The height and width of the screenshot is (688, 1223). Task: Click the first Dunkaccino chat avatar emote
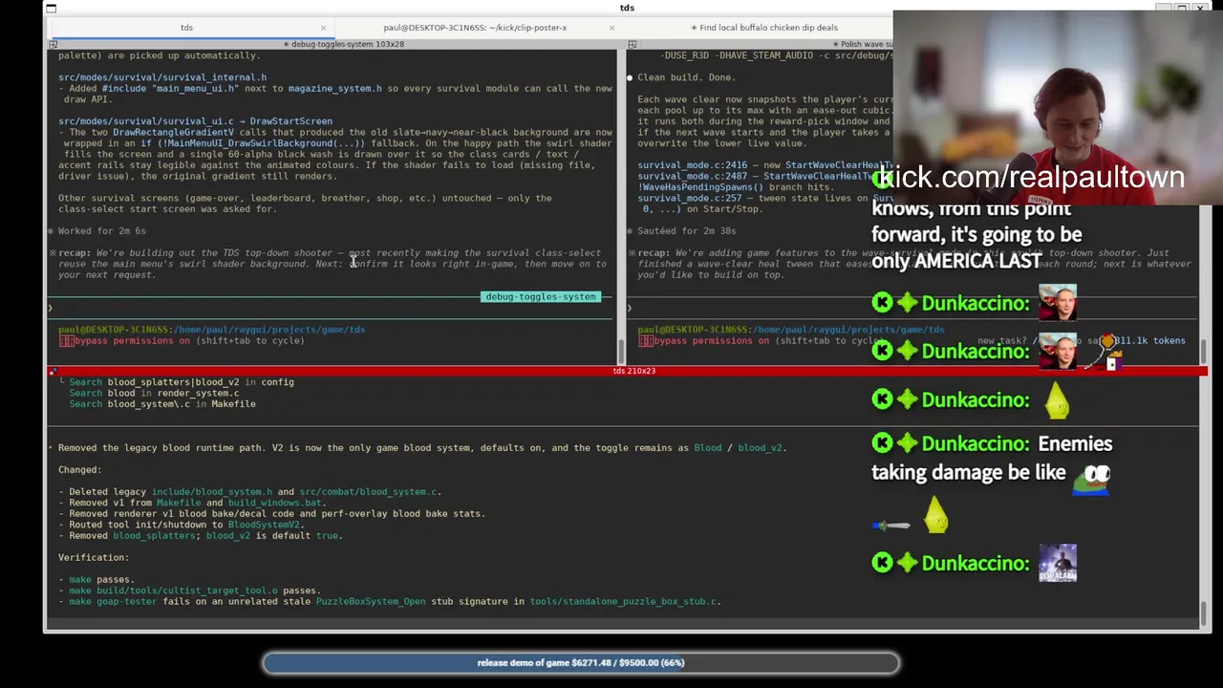[x=1057, y=303]
